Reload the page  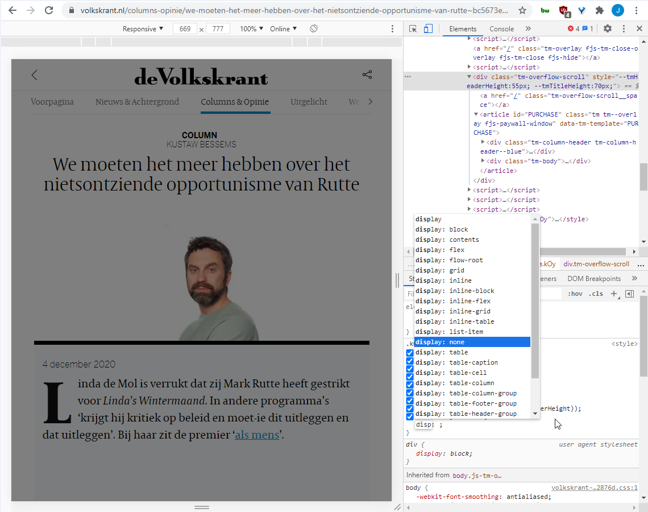point(49,10)
